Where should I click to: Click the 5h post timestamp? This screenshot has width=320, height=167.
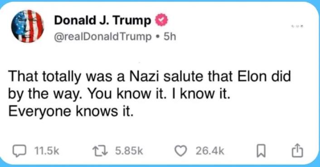[170, 37]
